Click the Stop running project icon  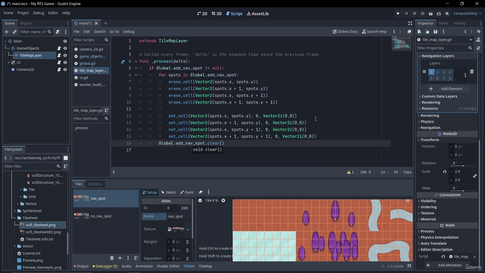point(414,14)
